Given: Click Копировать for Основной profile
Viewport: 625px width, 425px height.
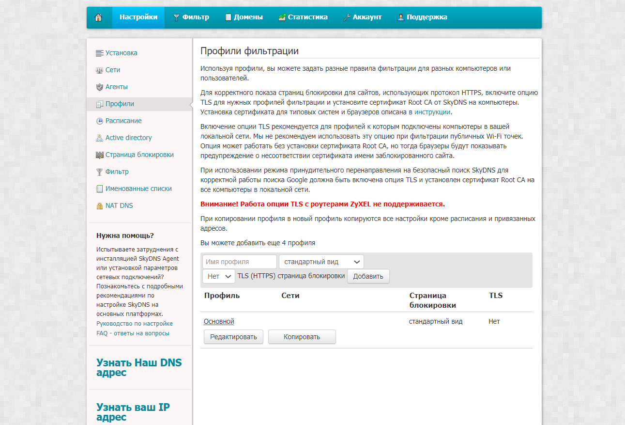Looking at the screenshot, I should point(302,337).
